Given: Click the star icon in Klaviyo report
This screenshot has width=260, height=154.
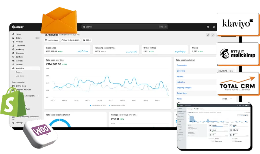Looking at the screenshot, I should tap(210, 130).
